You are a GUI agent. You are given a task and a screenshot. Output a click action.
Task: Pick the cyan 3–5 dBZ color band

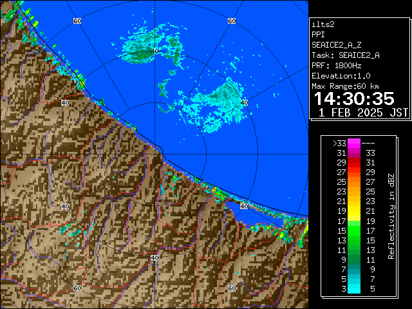click(354, 288)
